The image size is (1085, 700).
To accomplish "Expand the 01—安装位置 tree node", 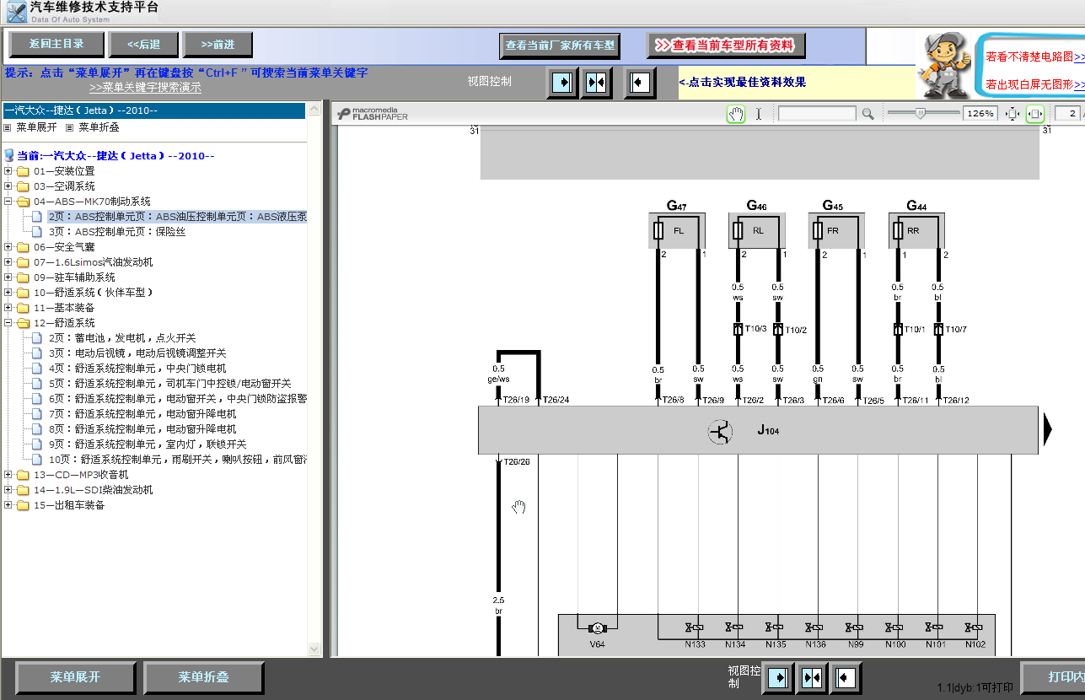I will coord(8,171).
